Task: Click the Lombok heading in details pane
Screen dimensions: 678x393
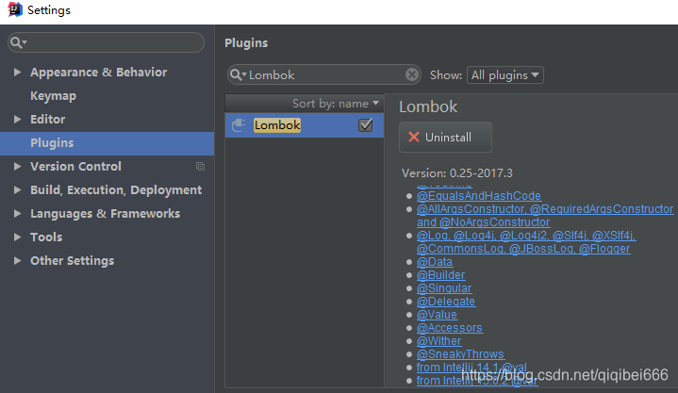Action: point(428,106)
